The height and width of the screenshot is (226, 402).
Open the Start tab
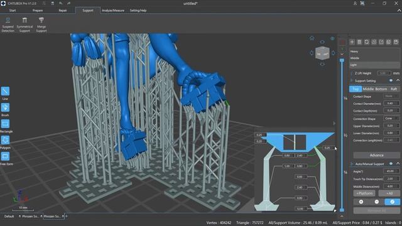[x=13, y=11]
